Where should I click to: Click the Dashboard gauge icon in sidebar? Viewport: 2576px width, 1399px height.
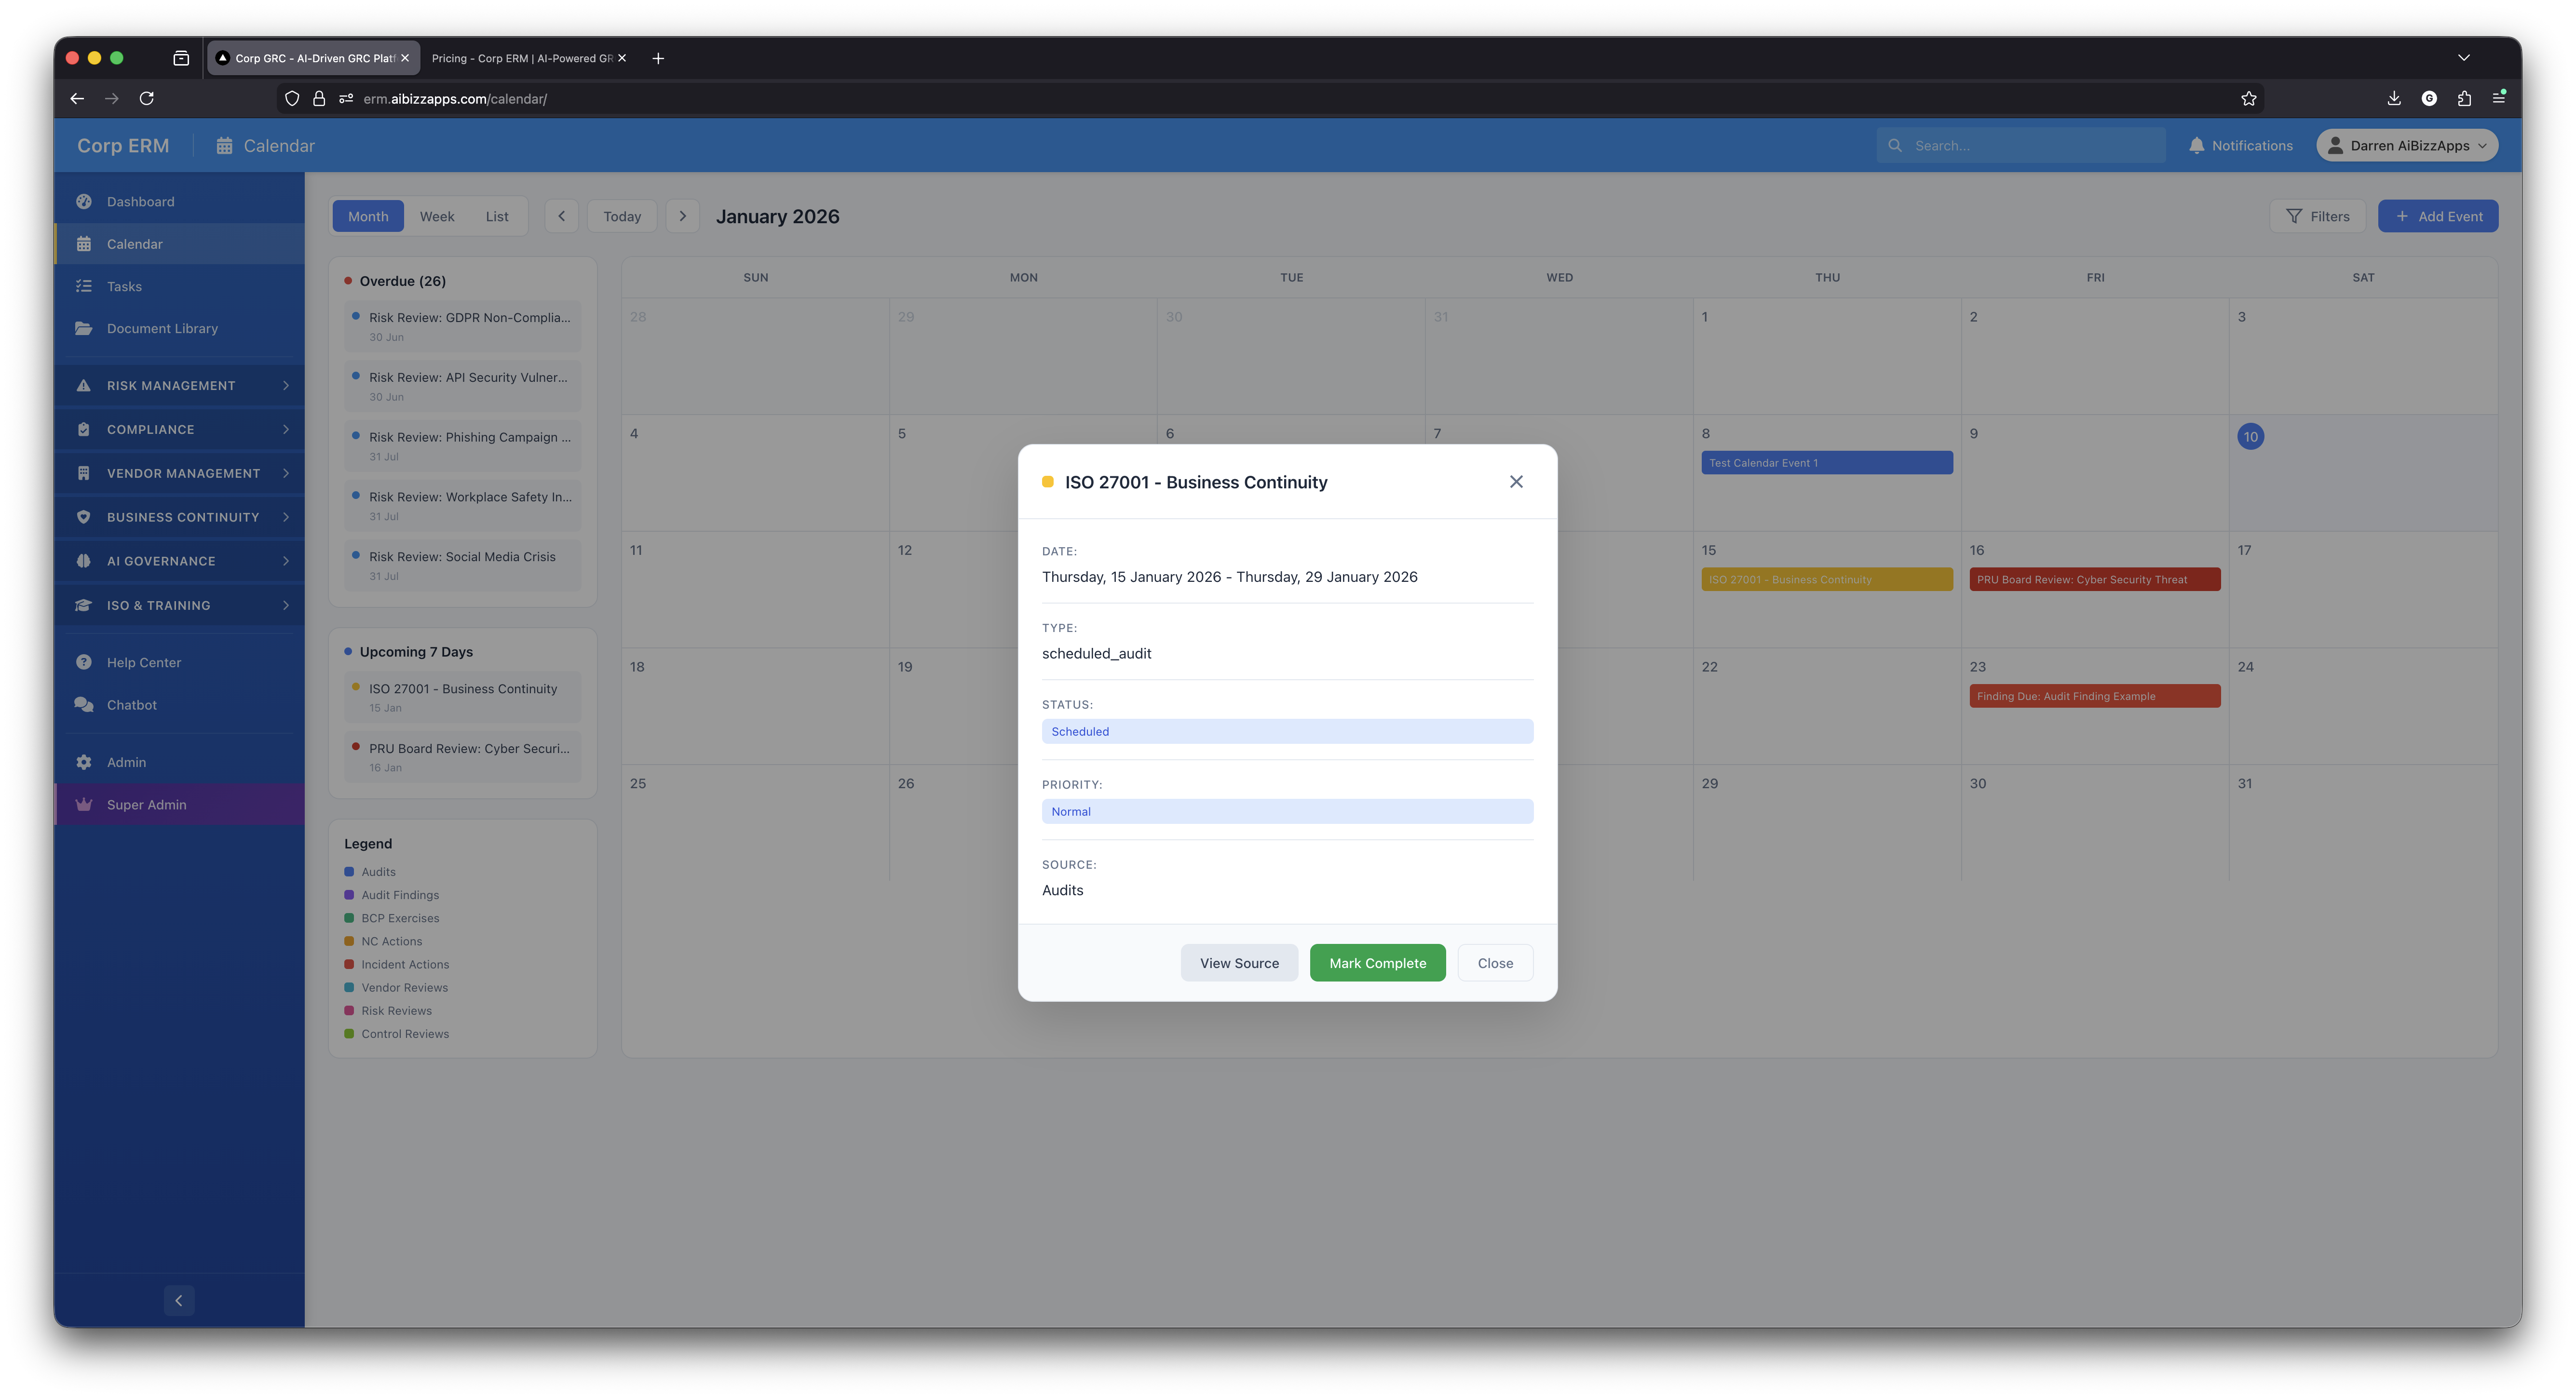click(84, 202)
